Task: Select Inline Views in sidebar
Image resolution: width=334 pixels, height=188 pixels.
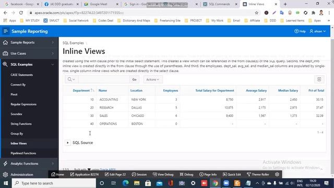Action: (x=19, y=144)
